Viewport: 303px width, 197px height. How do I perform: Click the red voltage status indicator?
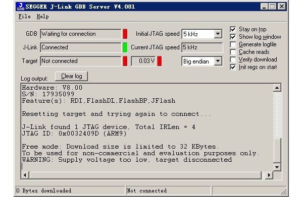point(159,61)
